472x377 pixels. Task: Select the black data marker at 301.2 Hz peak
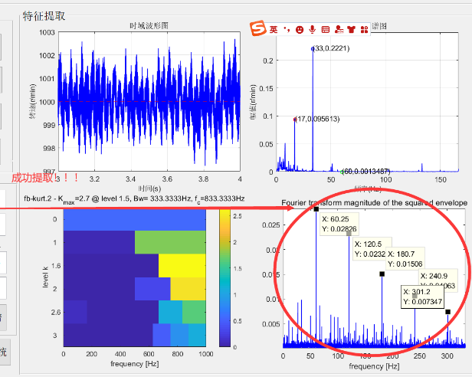(x=448, y=312)
